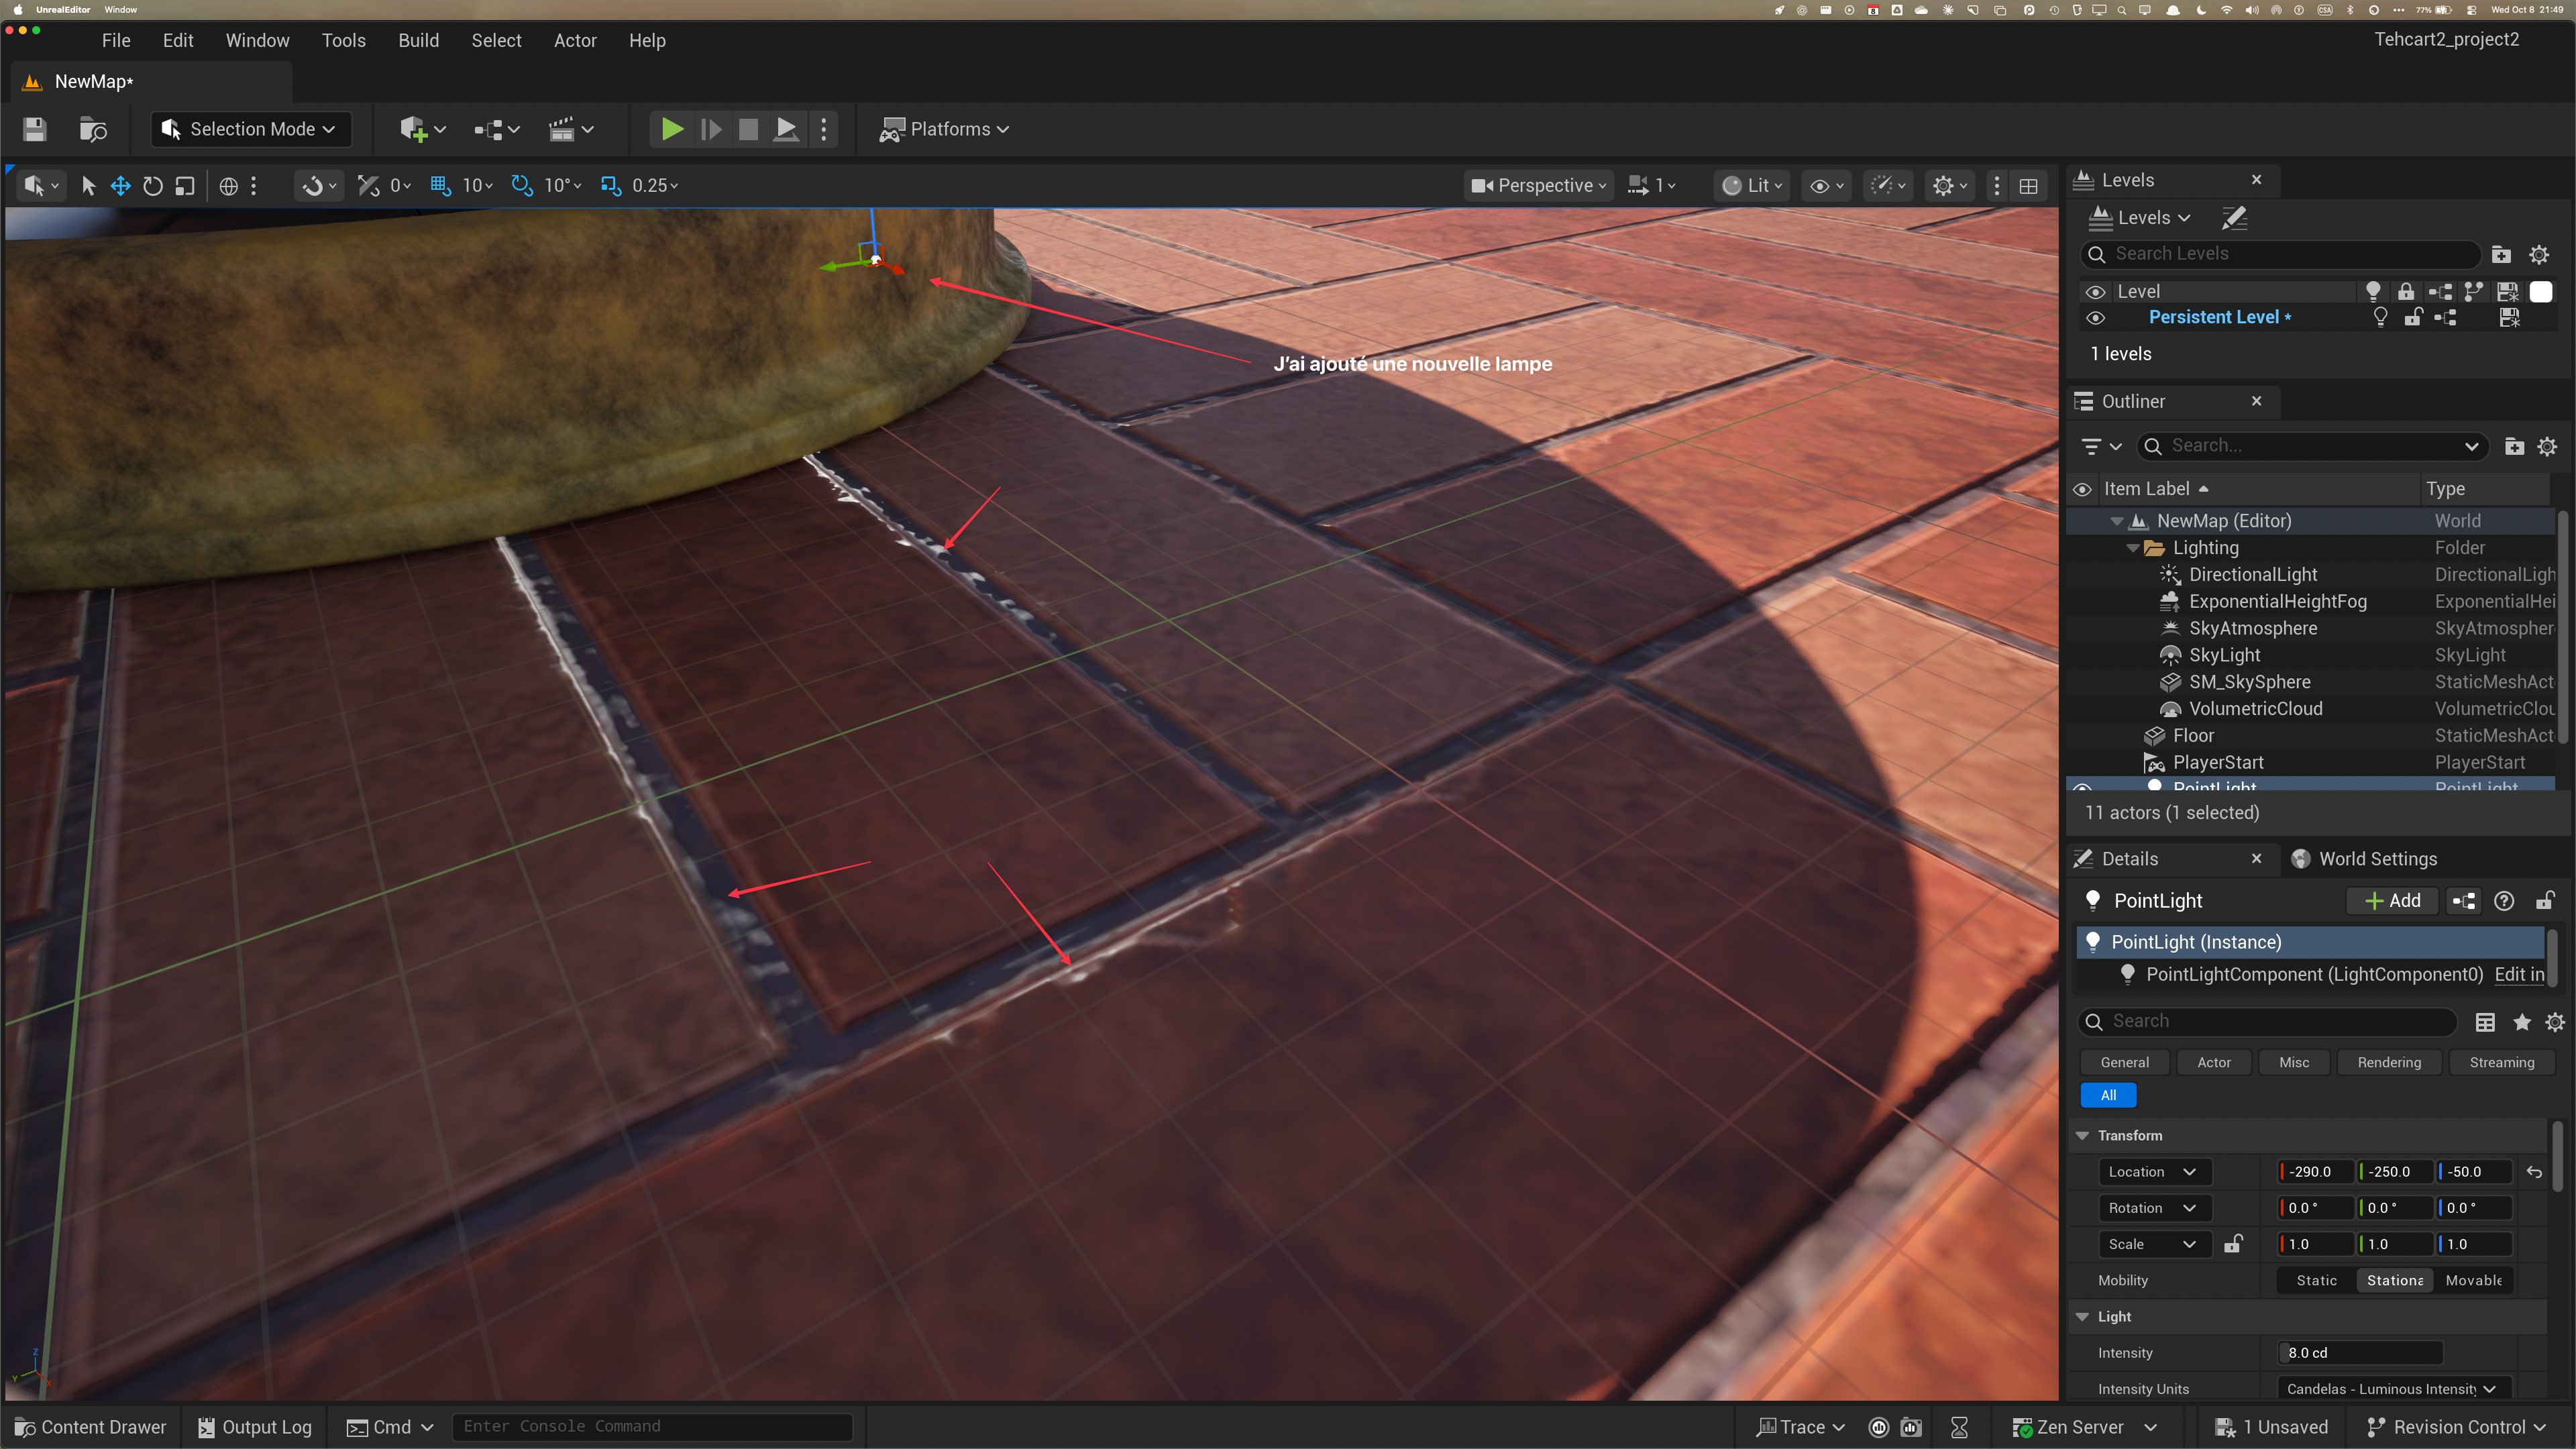2576x1449 pixels.
Task: Open the Tools menu
Action: click(343, 41)
